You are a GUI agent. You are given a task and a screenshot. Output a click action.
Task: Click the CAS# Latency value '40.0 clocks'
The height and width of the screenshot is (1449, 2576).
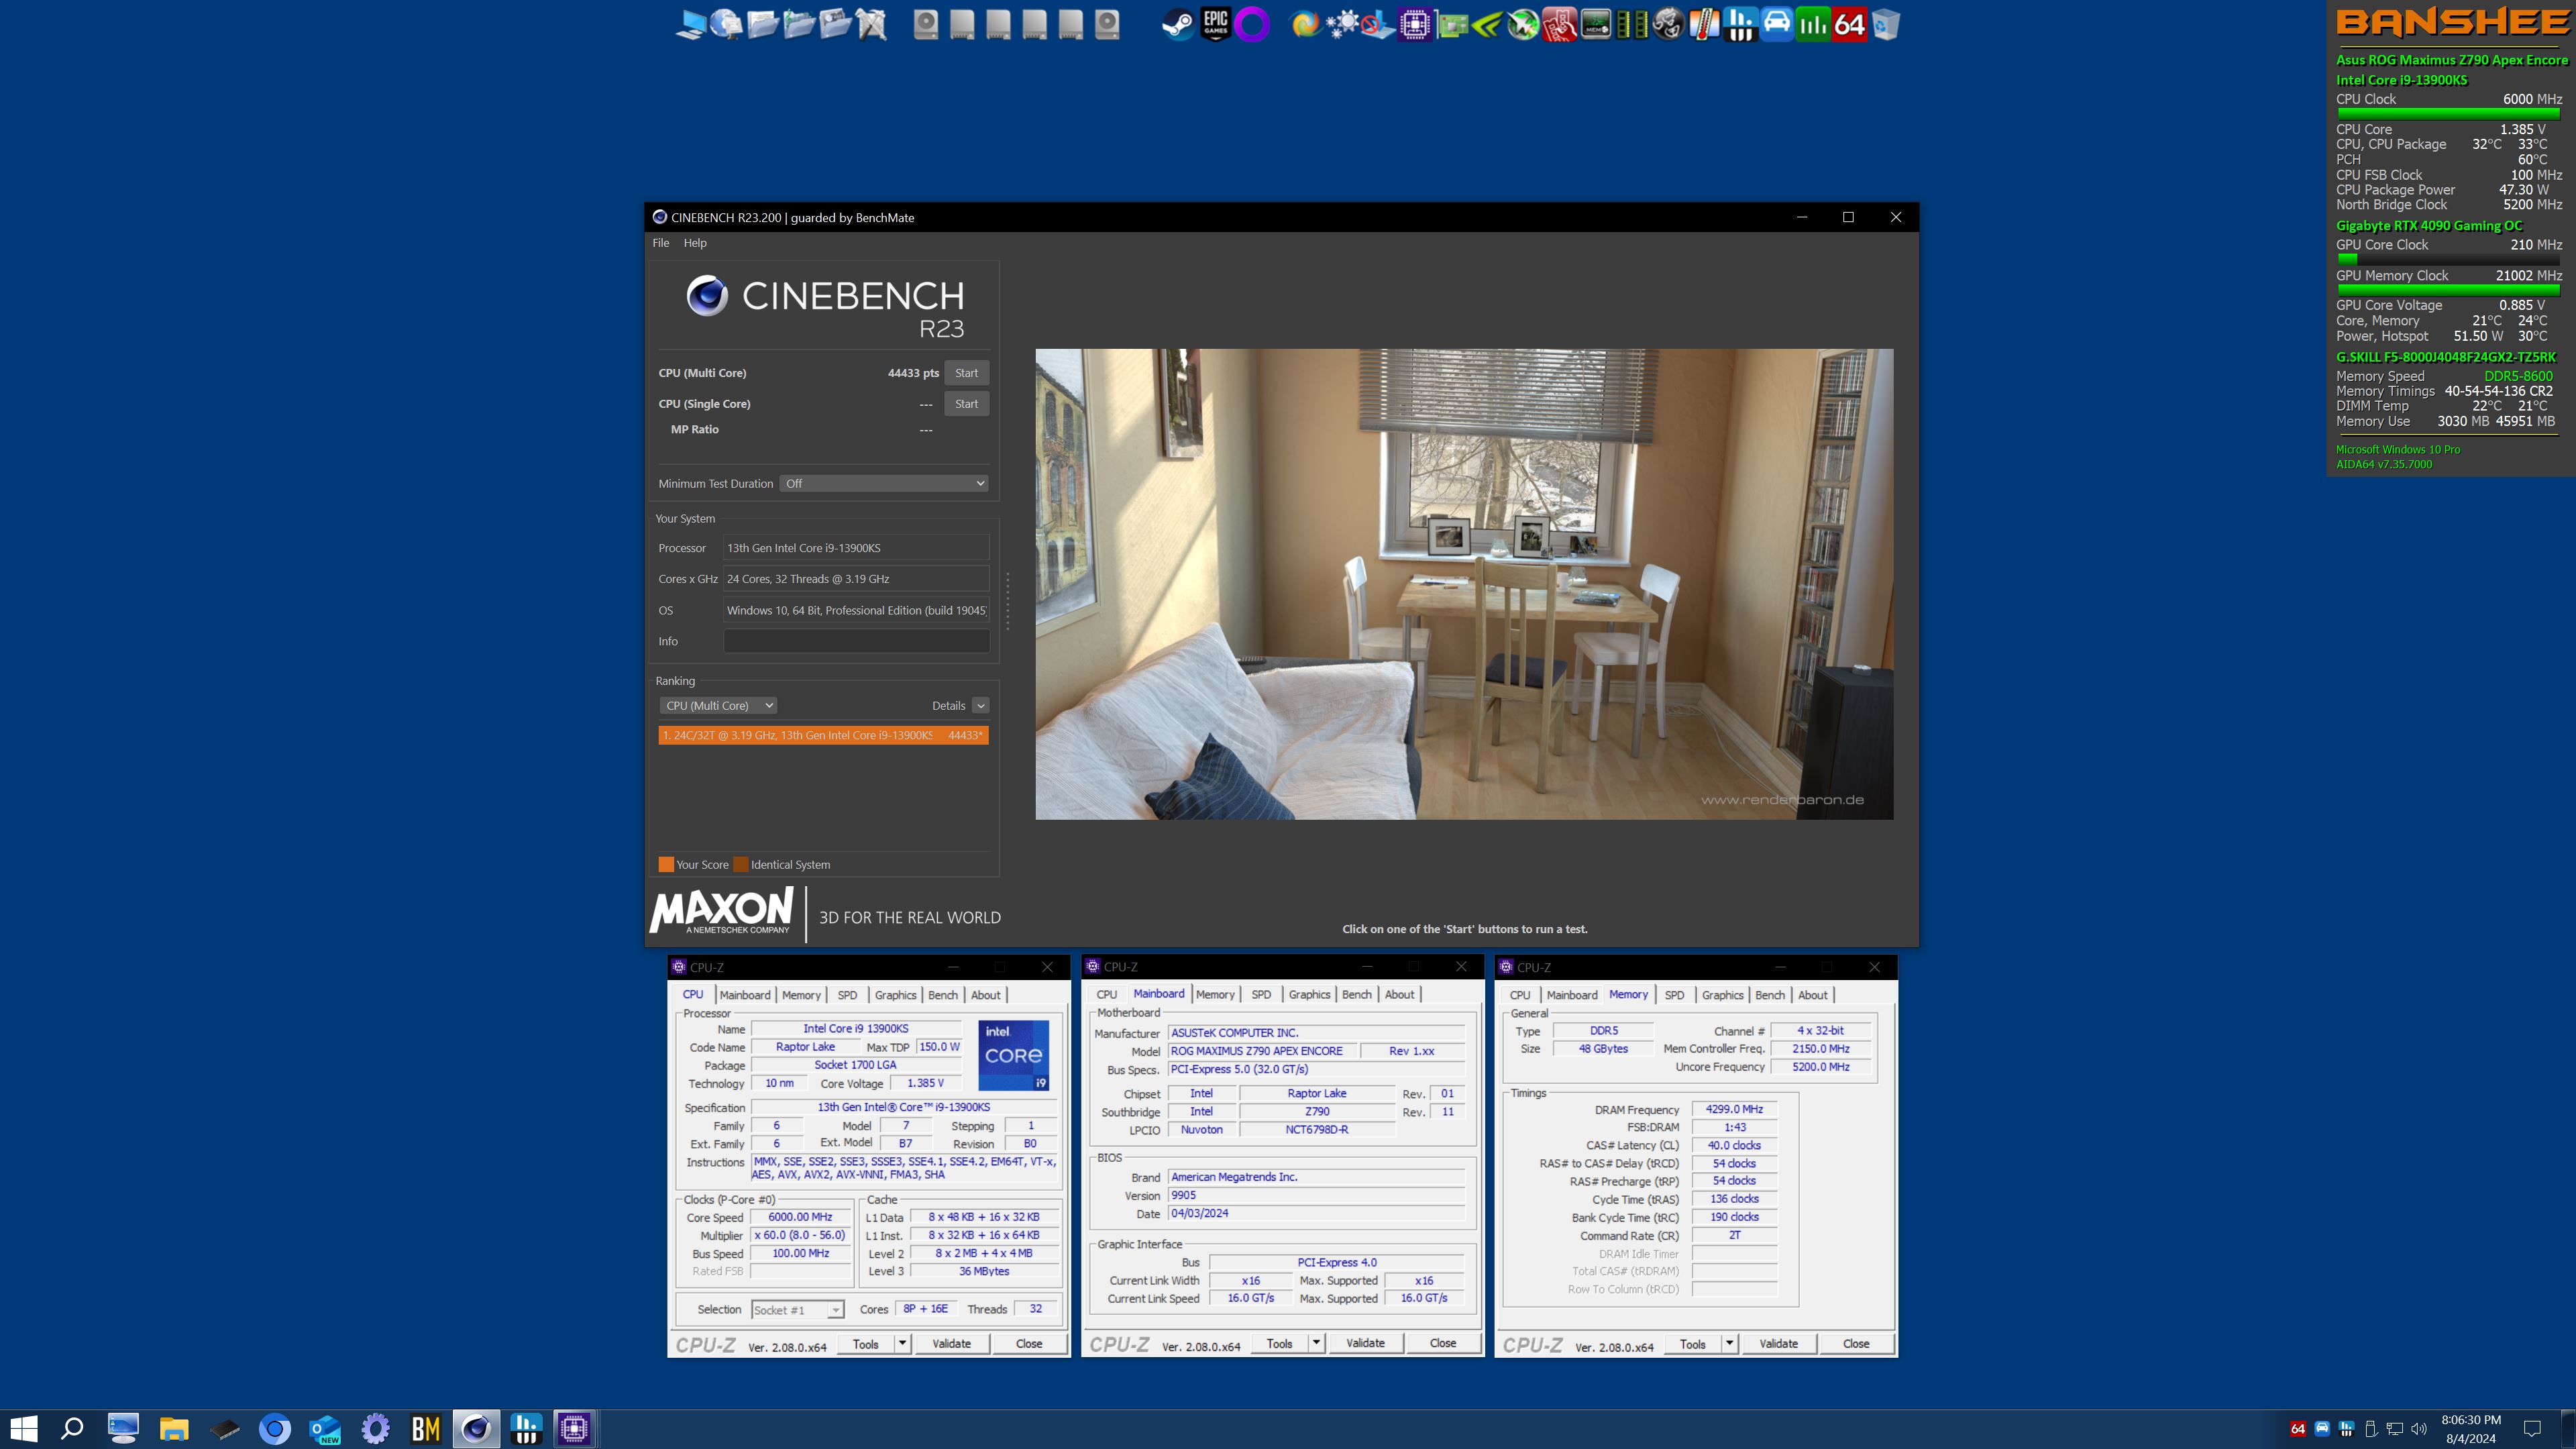(1734, 1145)
